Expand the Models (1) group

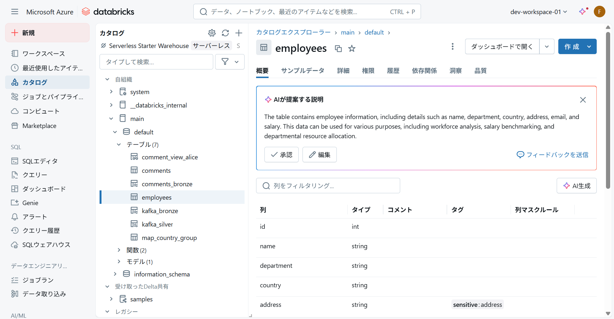coord(119,262)
